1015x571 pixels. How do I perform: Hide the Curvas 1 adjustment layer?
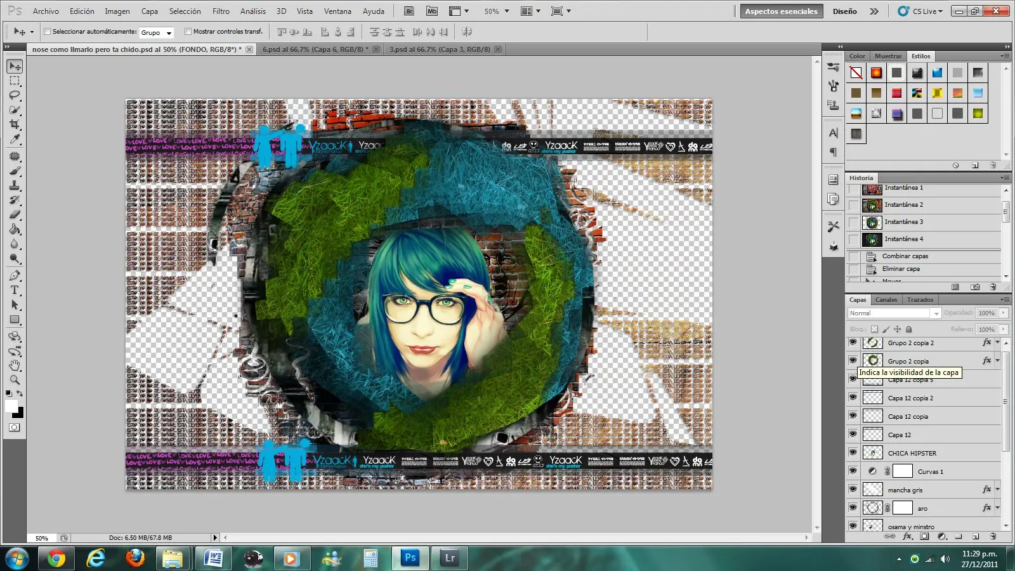[853, 471]
